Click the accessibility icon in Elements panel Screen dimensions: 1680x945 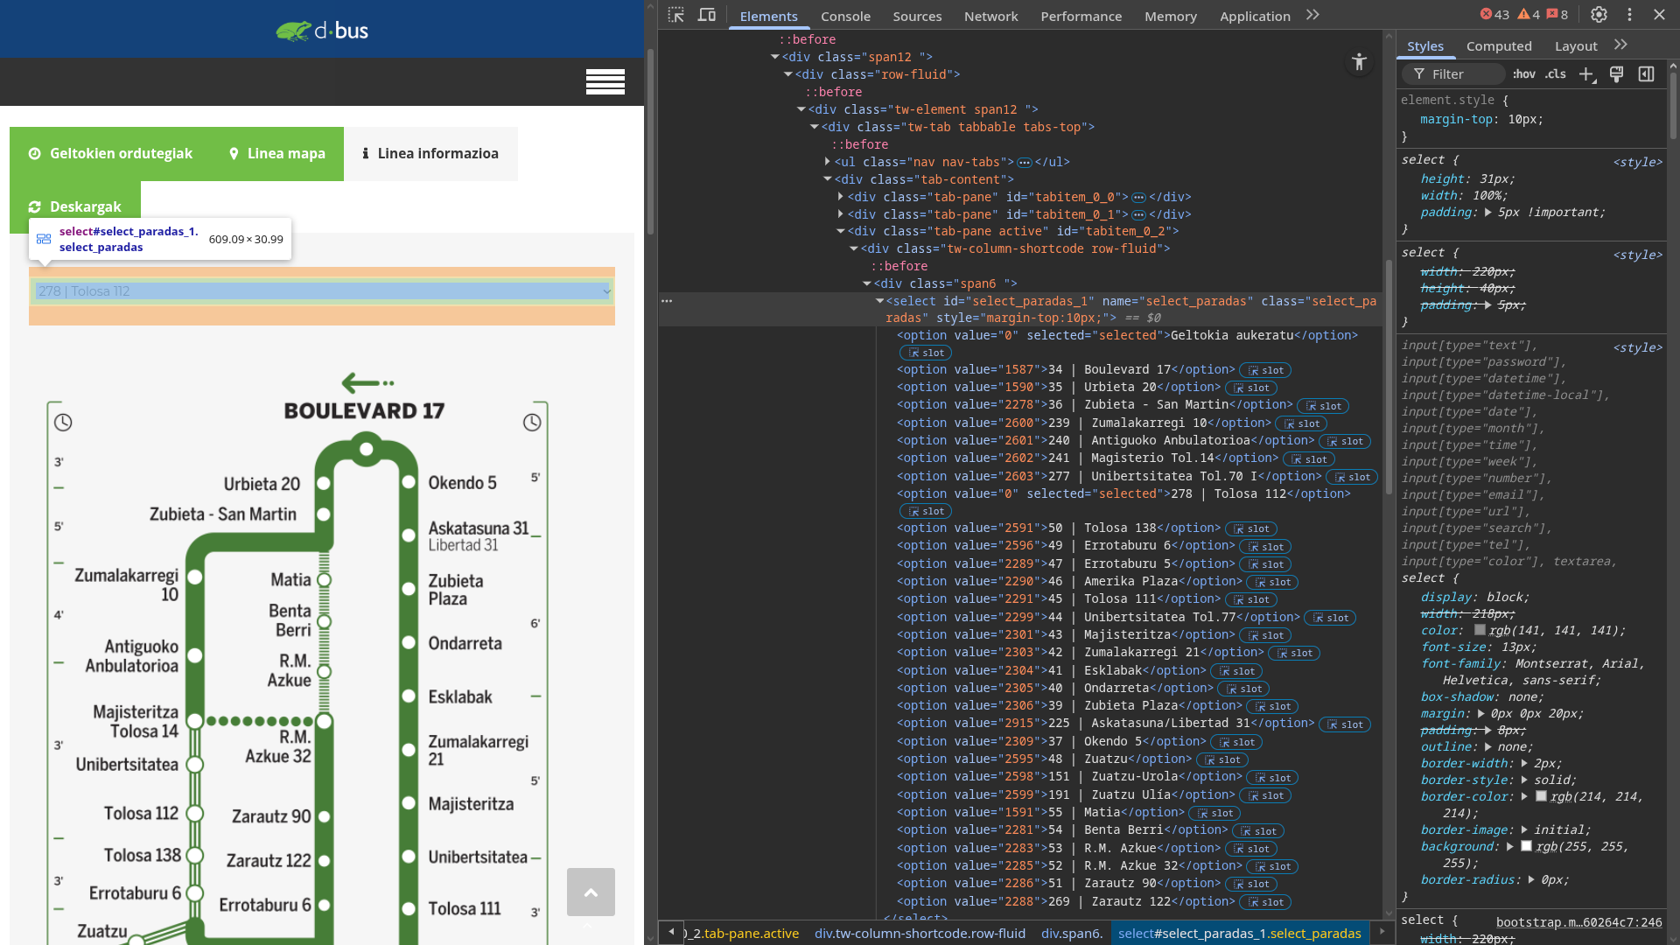point(1359,61)
